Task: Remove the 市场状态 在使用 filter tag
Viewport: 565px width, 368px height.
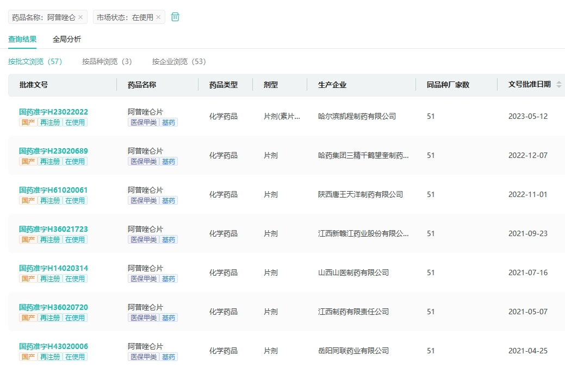Action: coord(158,17)
